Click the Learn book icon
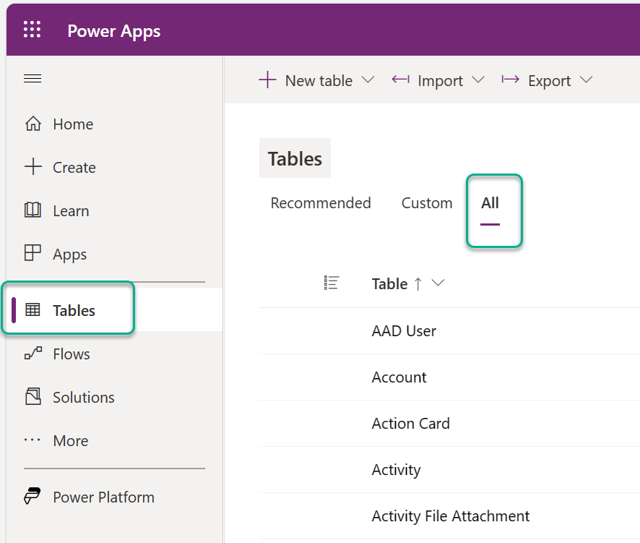640x543 pixels. click(33, 210)
